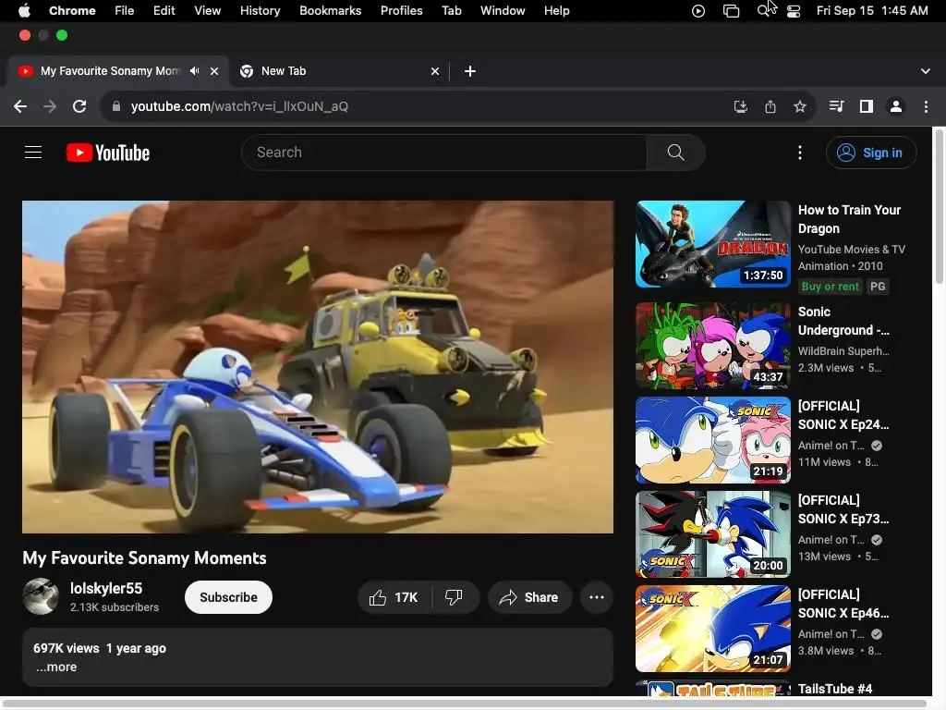
Task: Click '697K views' text
Action: [67, 648]
